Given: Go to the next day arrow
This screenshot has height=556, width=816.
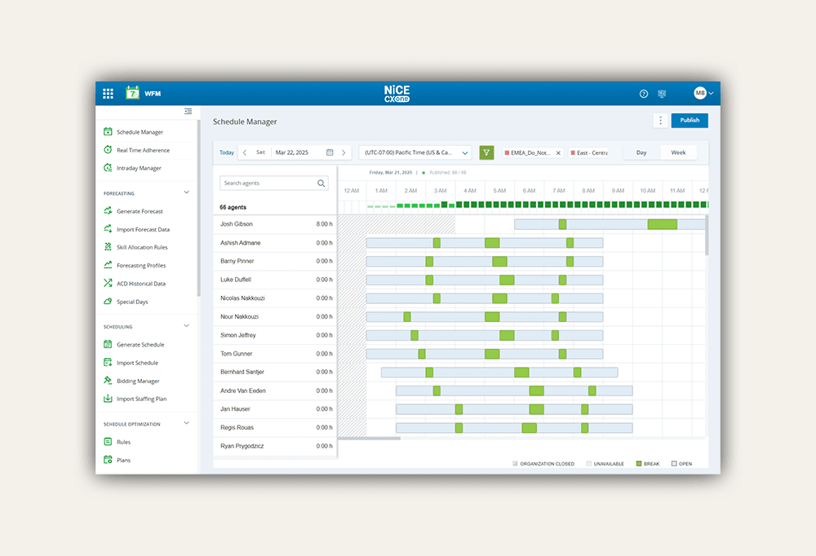Looking at the screenshot, I should [344, 152].
